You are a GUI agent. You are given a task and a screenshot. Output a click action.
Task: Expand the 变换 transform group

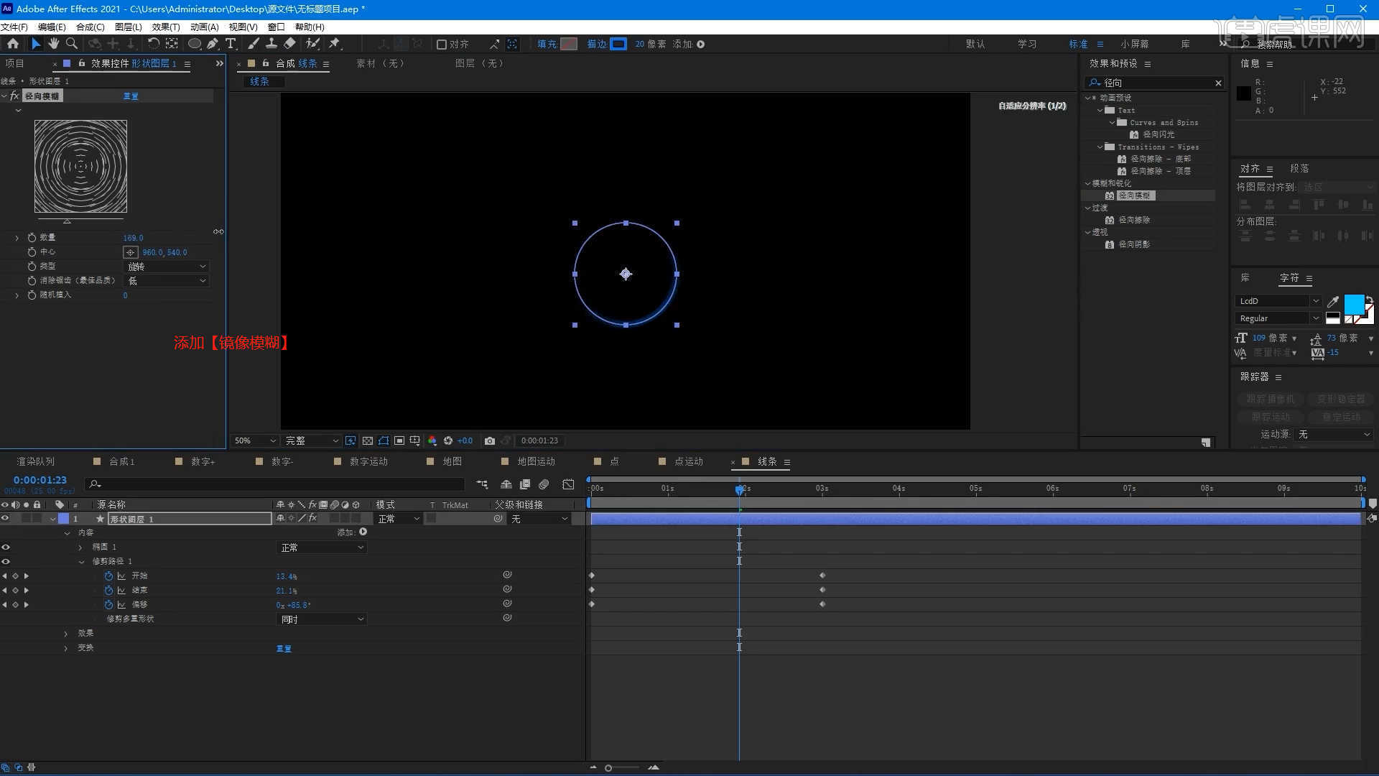tap(66, 648)
